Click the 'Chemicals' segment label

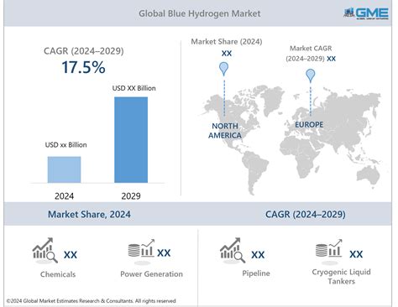pyautogui.click(x=58, y=274)
